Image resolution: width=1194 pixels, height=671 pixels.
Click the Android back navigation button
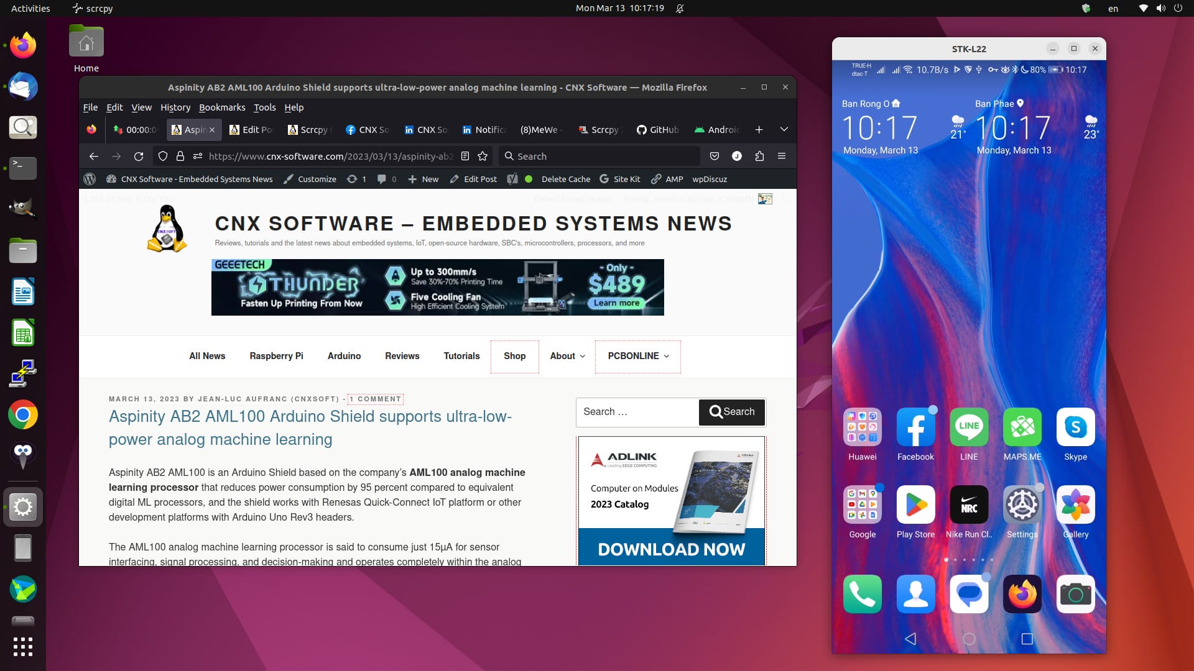908,638
